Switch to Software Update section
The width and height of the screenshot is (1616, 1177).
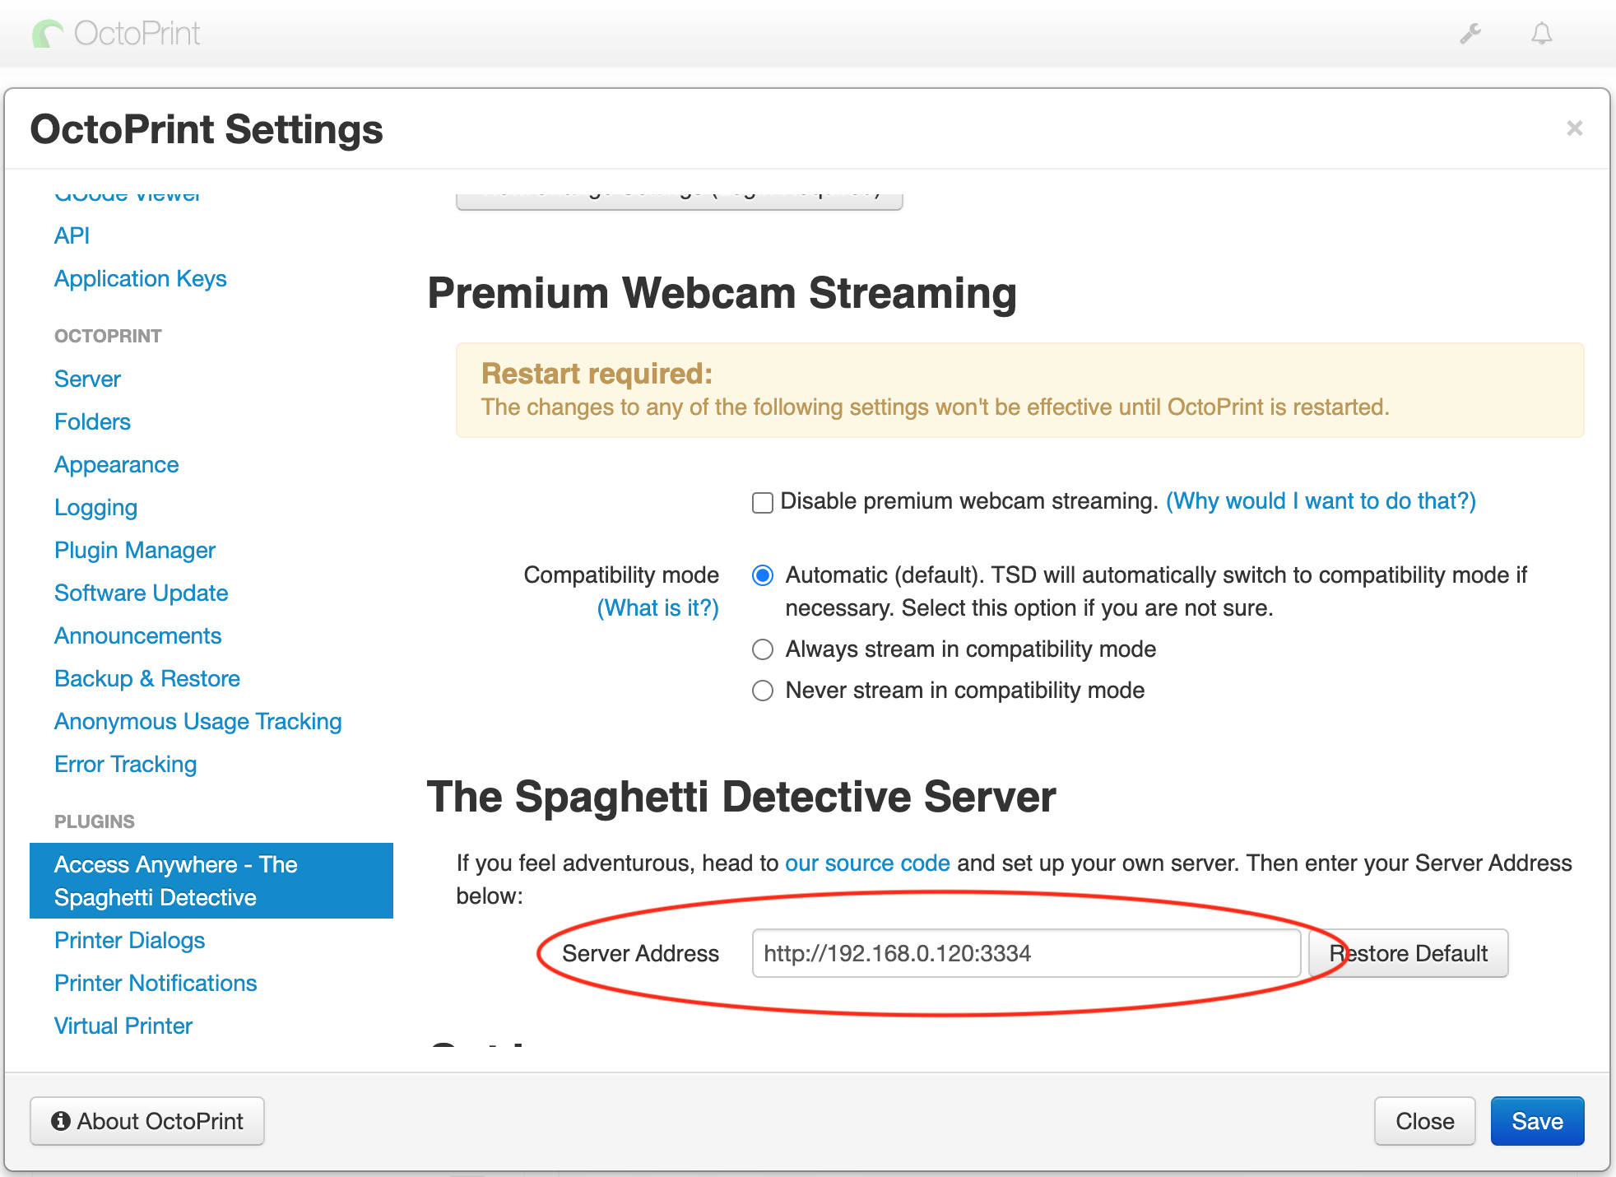point(141,593)
